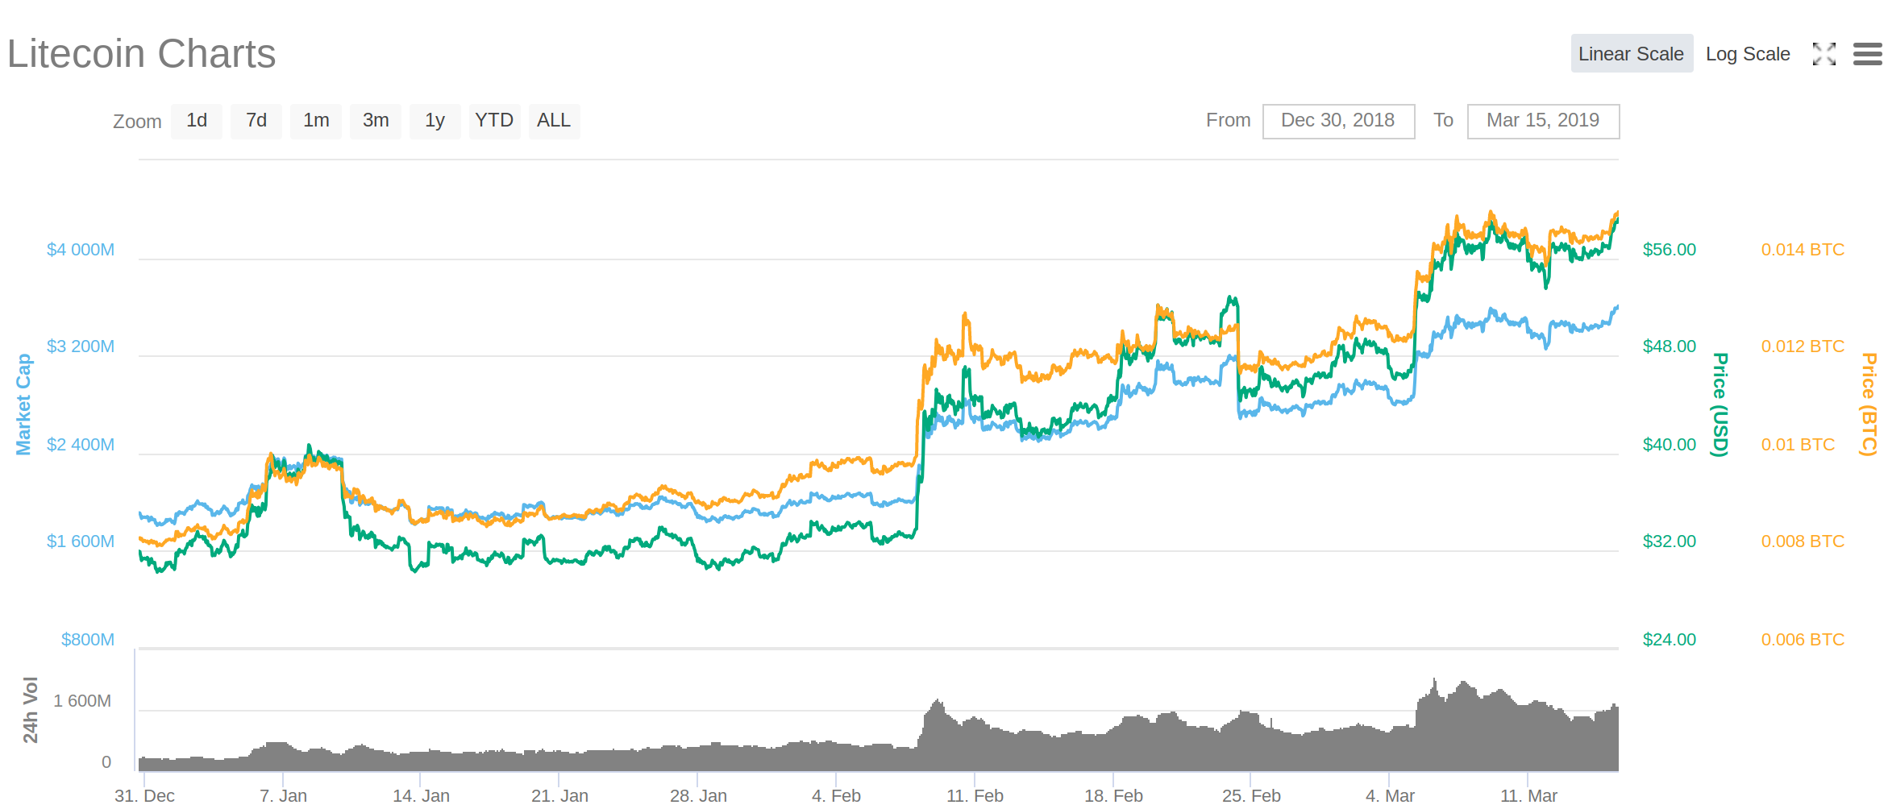Open the hamburger chart menu
This screenshot has height=809, width=1888.
(x=1867, y=54)
